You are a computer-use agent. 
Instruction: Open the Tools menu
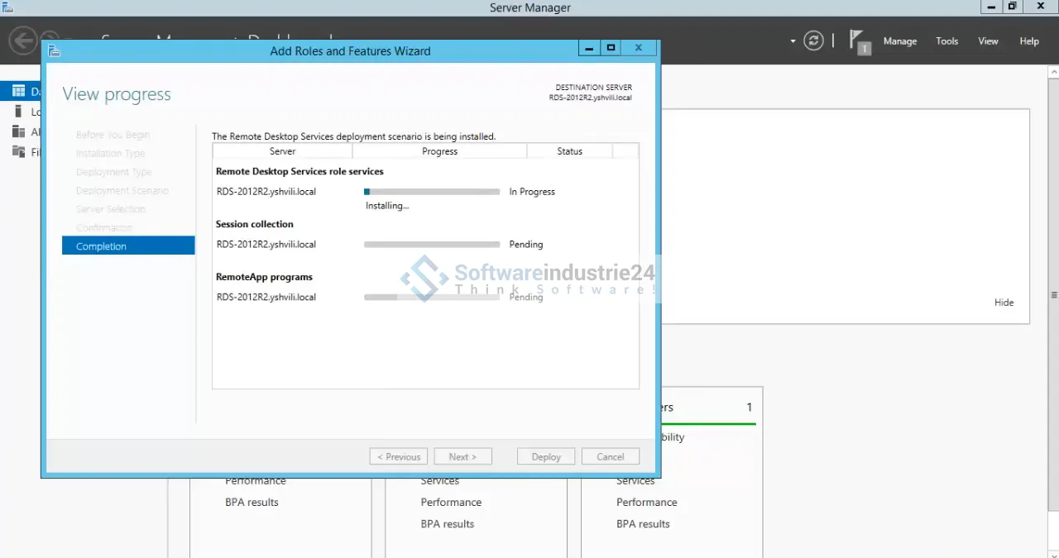pos(946,41)
